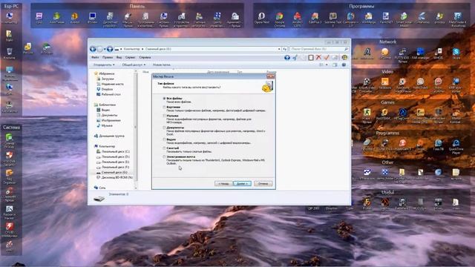Open the QuickTime Player desktop icon
Viewport: 475px width, 267px height.
456,146
